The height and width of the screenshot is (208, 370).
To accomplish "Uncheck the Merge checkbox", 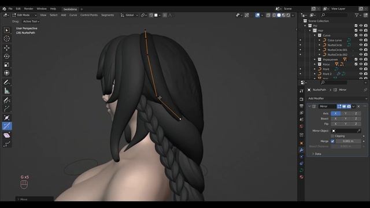I will (332, 141).
